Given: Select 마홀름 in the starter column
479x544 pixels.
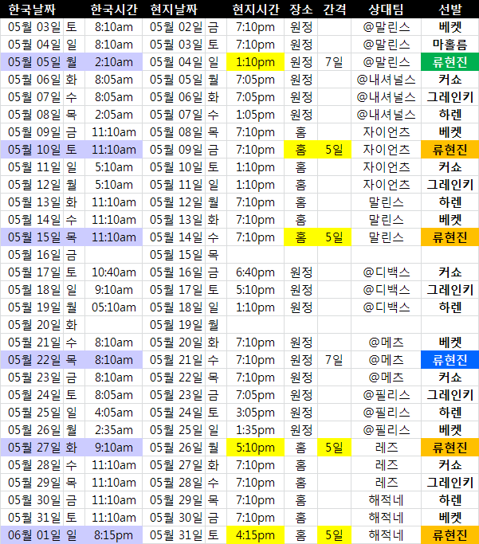Looking at the screenshot, I should pos(450,45).
